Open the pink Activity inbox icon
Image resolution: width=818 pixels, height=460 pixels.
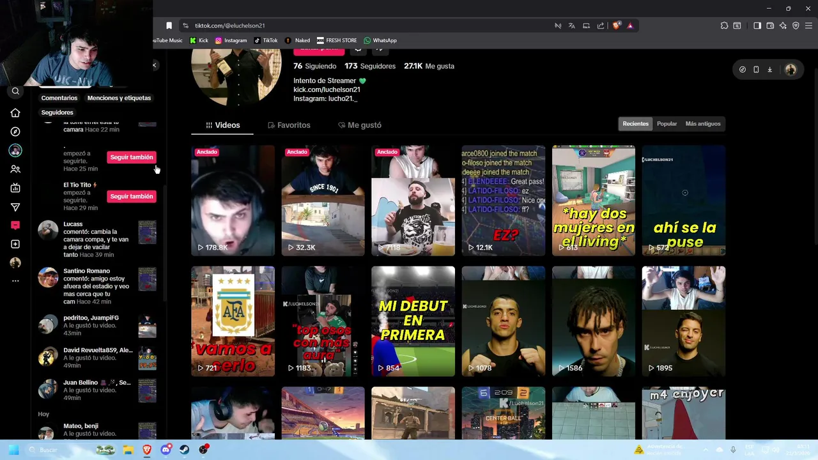[x=15, y=225]
